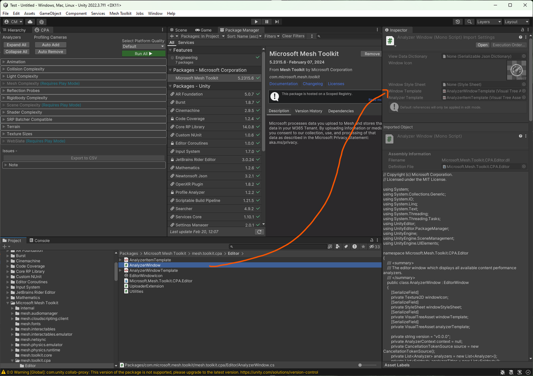The height and width of the screenshot is (376, 533).
Task: Click the Run All button
Action: [x=143, y=53]
